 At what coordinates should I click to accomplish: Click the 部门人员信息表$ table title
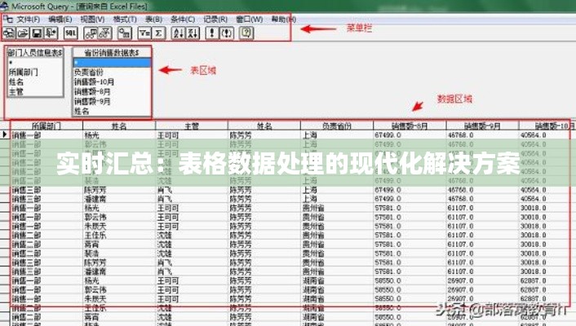35,53
